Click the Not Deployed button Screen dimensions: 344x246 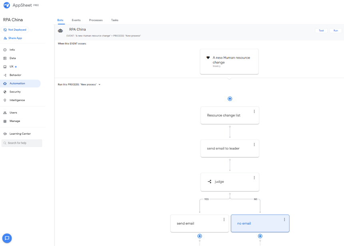15,30
